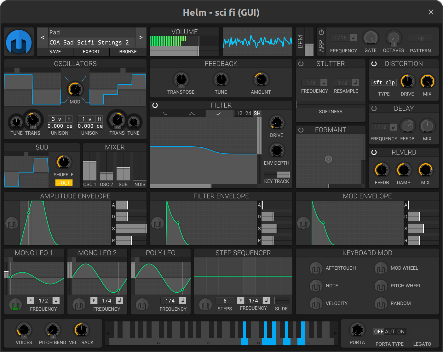Screen dimensions: 443x352
Task: Click the Legato toggle box
Action: (422, 331)
